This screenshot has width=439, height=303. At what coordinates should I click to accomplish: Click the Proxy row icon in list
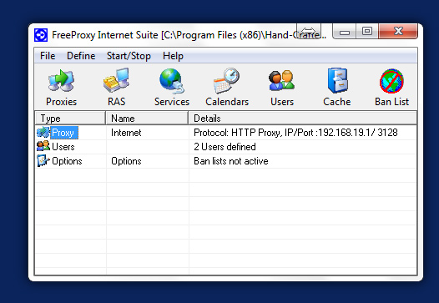(x=43, y=133)
